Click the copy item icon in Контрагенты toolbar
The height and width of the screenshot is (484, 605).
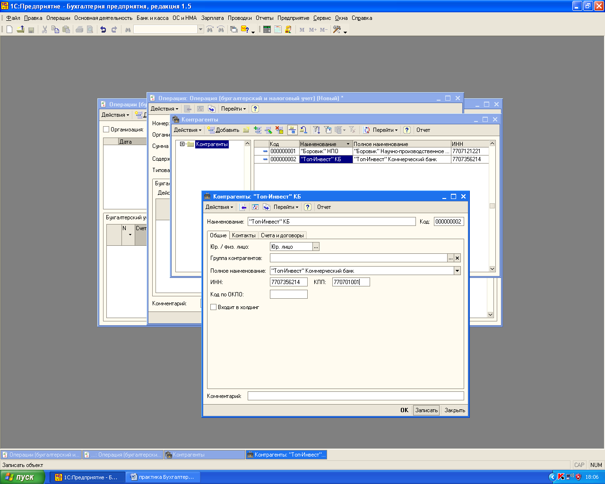pos(258,130)
